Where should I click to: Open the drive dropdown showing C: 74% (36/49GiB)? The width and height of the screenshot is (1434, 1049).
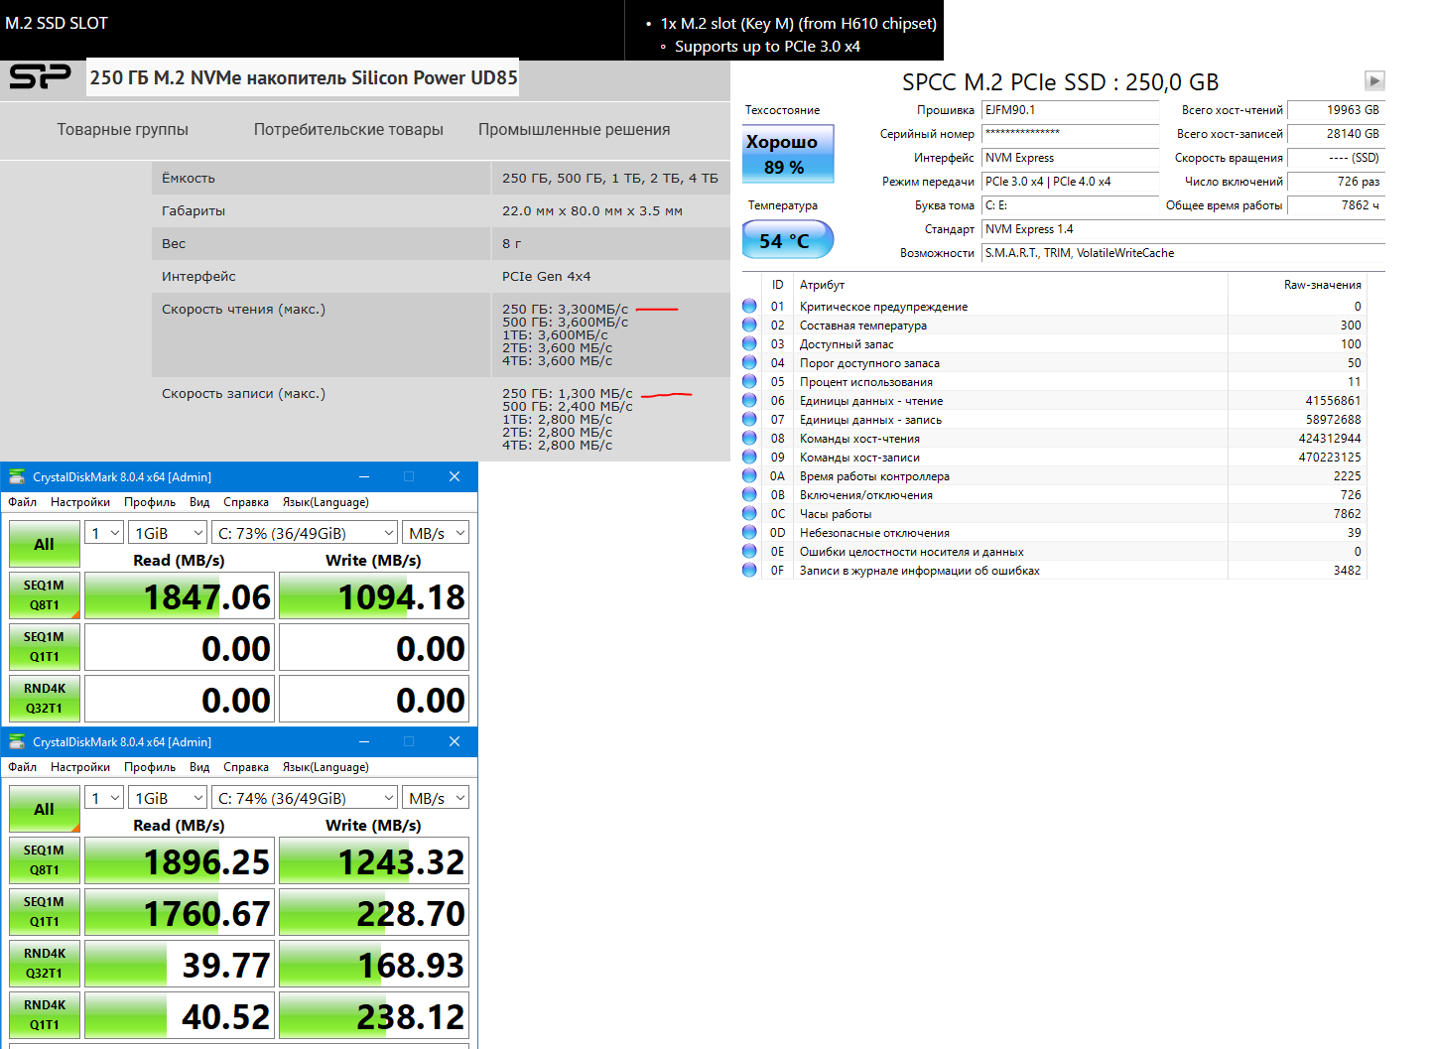[x=306, y=798]
